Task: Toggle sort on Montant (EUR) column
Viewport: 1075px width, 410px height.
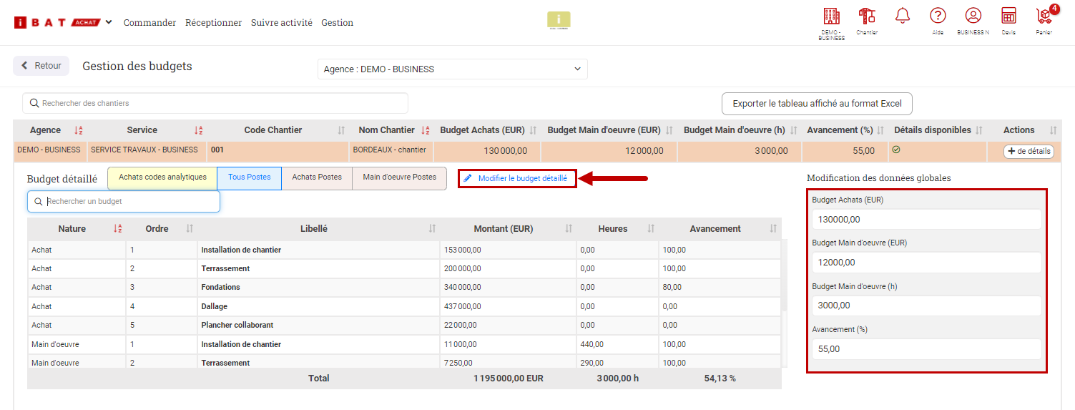Action: tap(569, 229)
